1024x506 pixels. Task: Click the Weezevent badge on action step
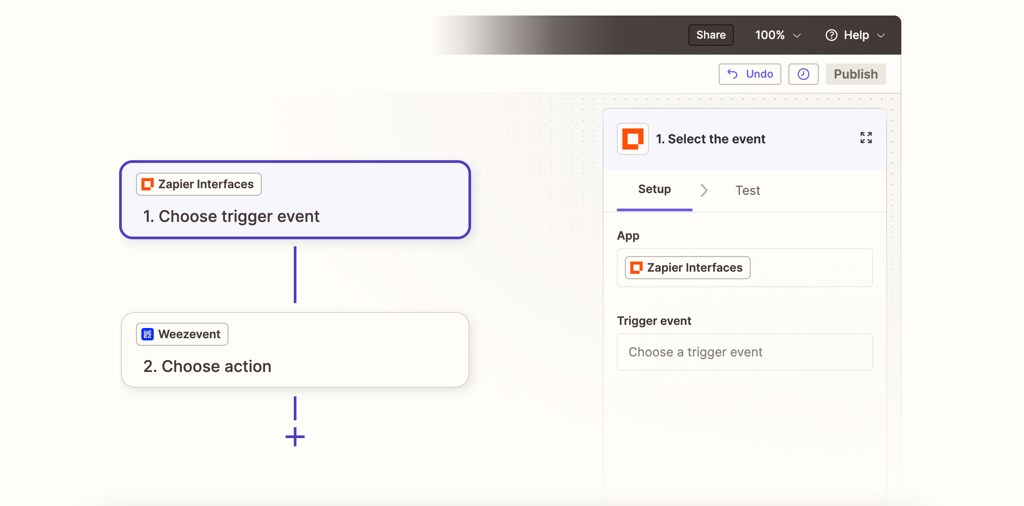tap(182, 334)
